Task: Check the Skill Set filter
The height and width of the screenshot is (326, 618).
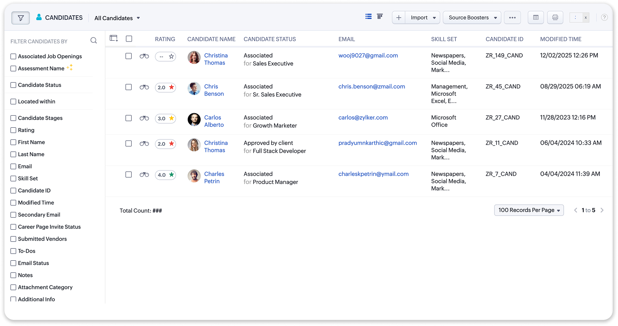Action: [13, 179]
